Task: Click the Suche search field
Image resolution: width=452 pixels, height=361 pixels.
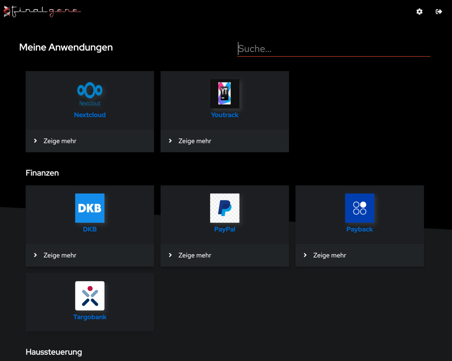Action: (334, 49)
